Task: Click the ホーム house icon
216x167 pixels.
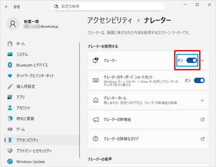Action: click(x=10, y=44)
